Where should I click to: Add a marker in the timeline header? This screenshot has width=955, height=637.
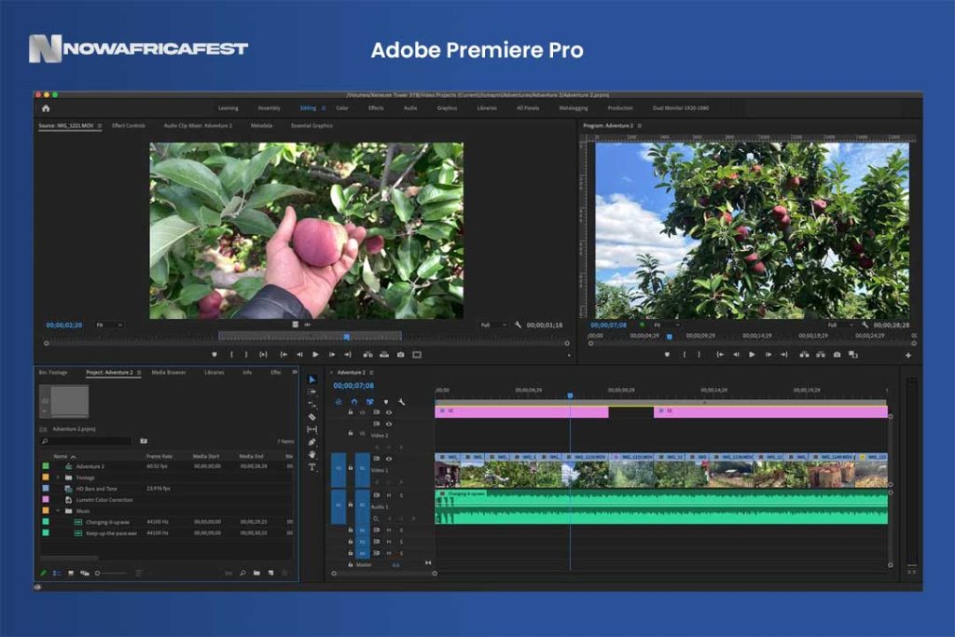coord(385,402)
